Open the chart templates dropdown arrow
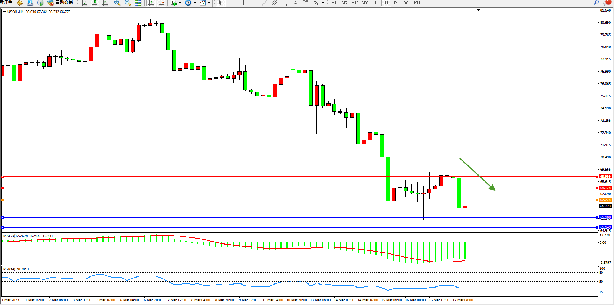Screen dimensions: 614x305 (209, 3)
